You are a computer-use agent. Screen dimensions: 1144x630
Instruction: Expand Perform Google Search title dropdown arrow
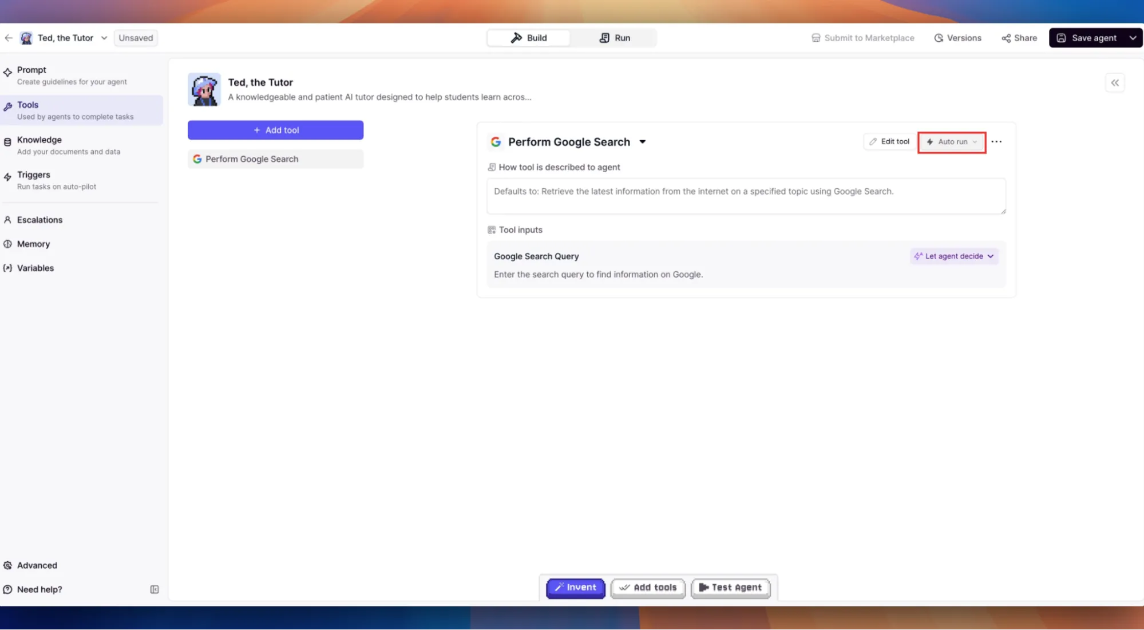point(643,142)
